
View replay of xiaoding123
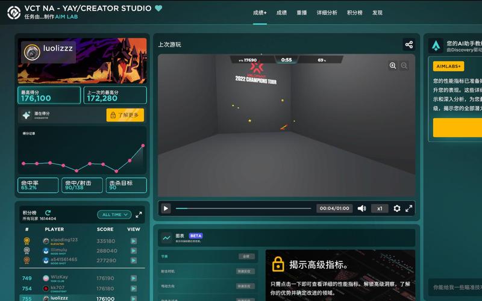pyautogui.click(x=134, y=241)
